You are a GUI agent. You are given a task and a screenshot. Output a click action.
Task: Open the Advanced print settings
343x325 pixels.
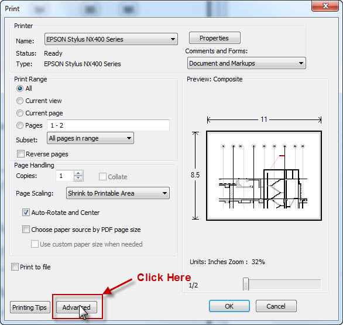point(77,307)
